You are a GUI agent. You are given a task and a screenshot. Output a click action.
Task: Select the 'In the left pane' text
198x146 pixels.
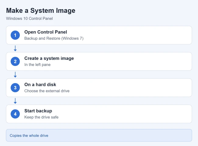[37, 64]
